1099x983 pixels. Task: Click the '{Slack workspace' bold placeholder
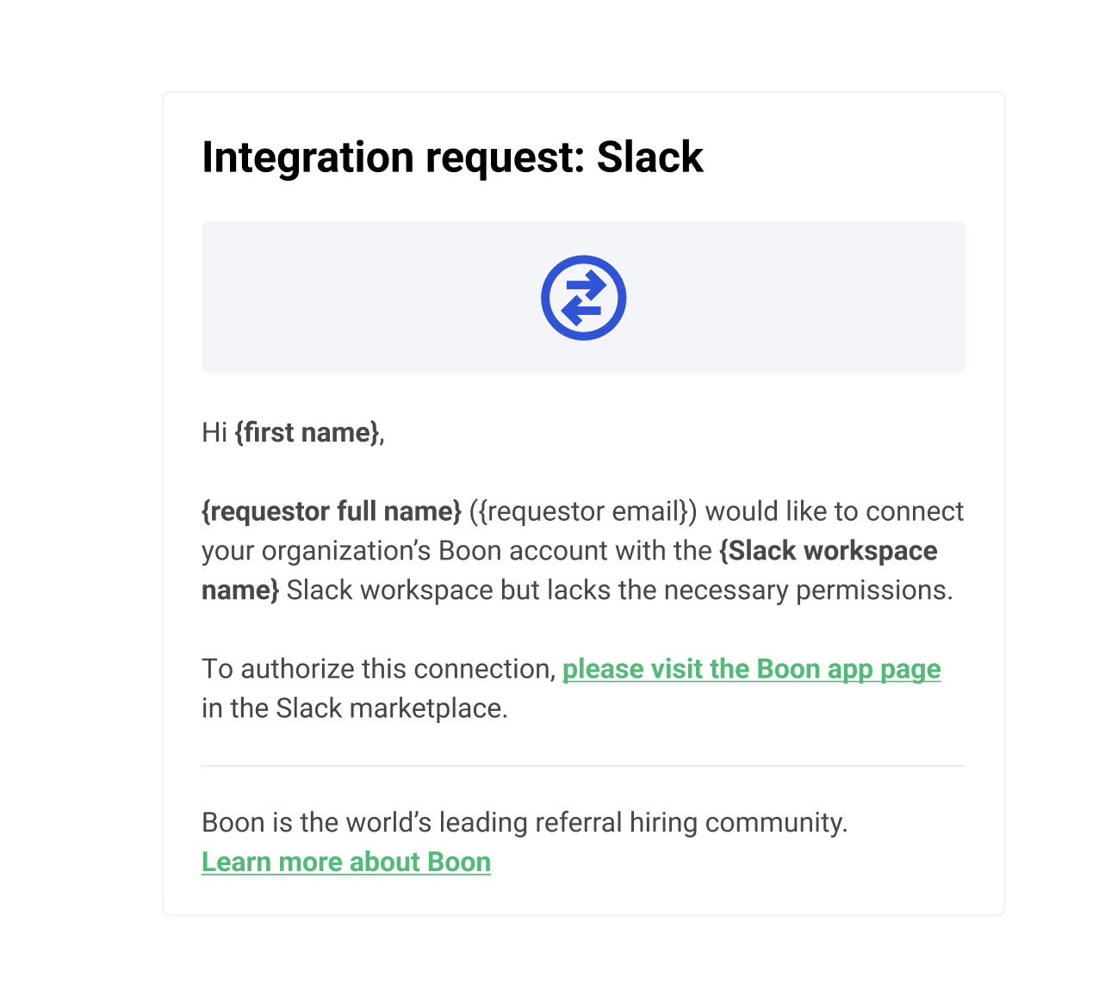tap(829, 551)
